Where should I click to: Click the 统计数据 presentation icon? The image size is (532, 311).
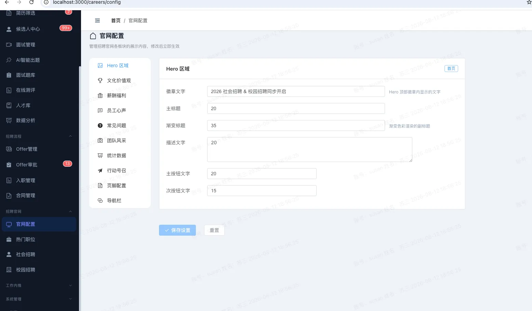[100, 155]
